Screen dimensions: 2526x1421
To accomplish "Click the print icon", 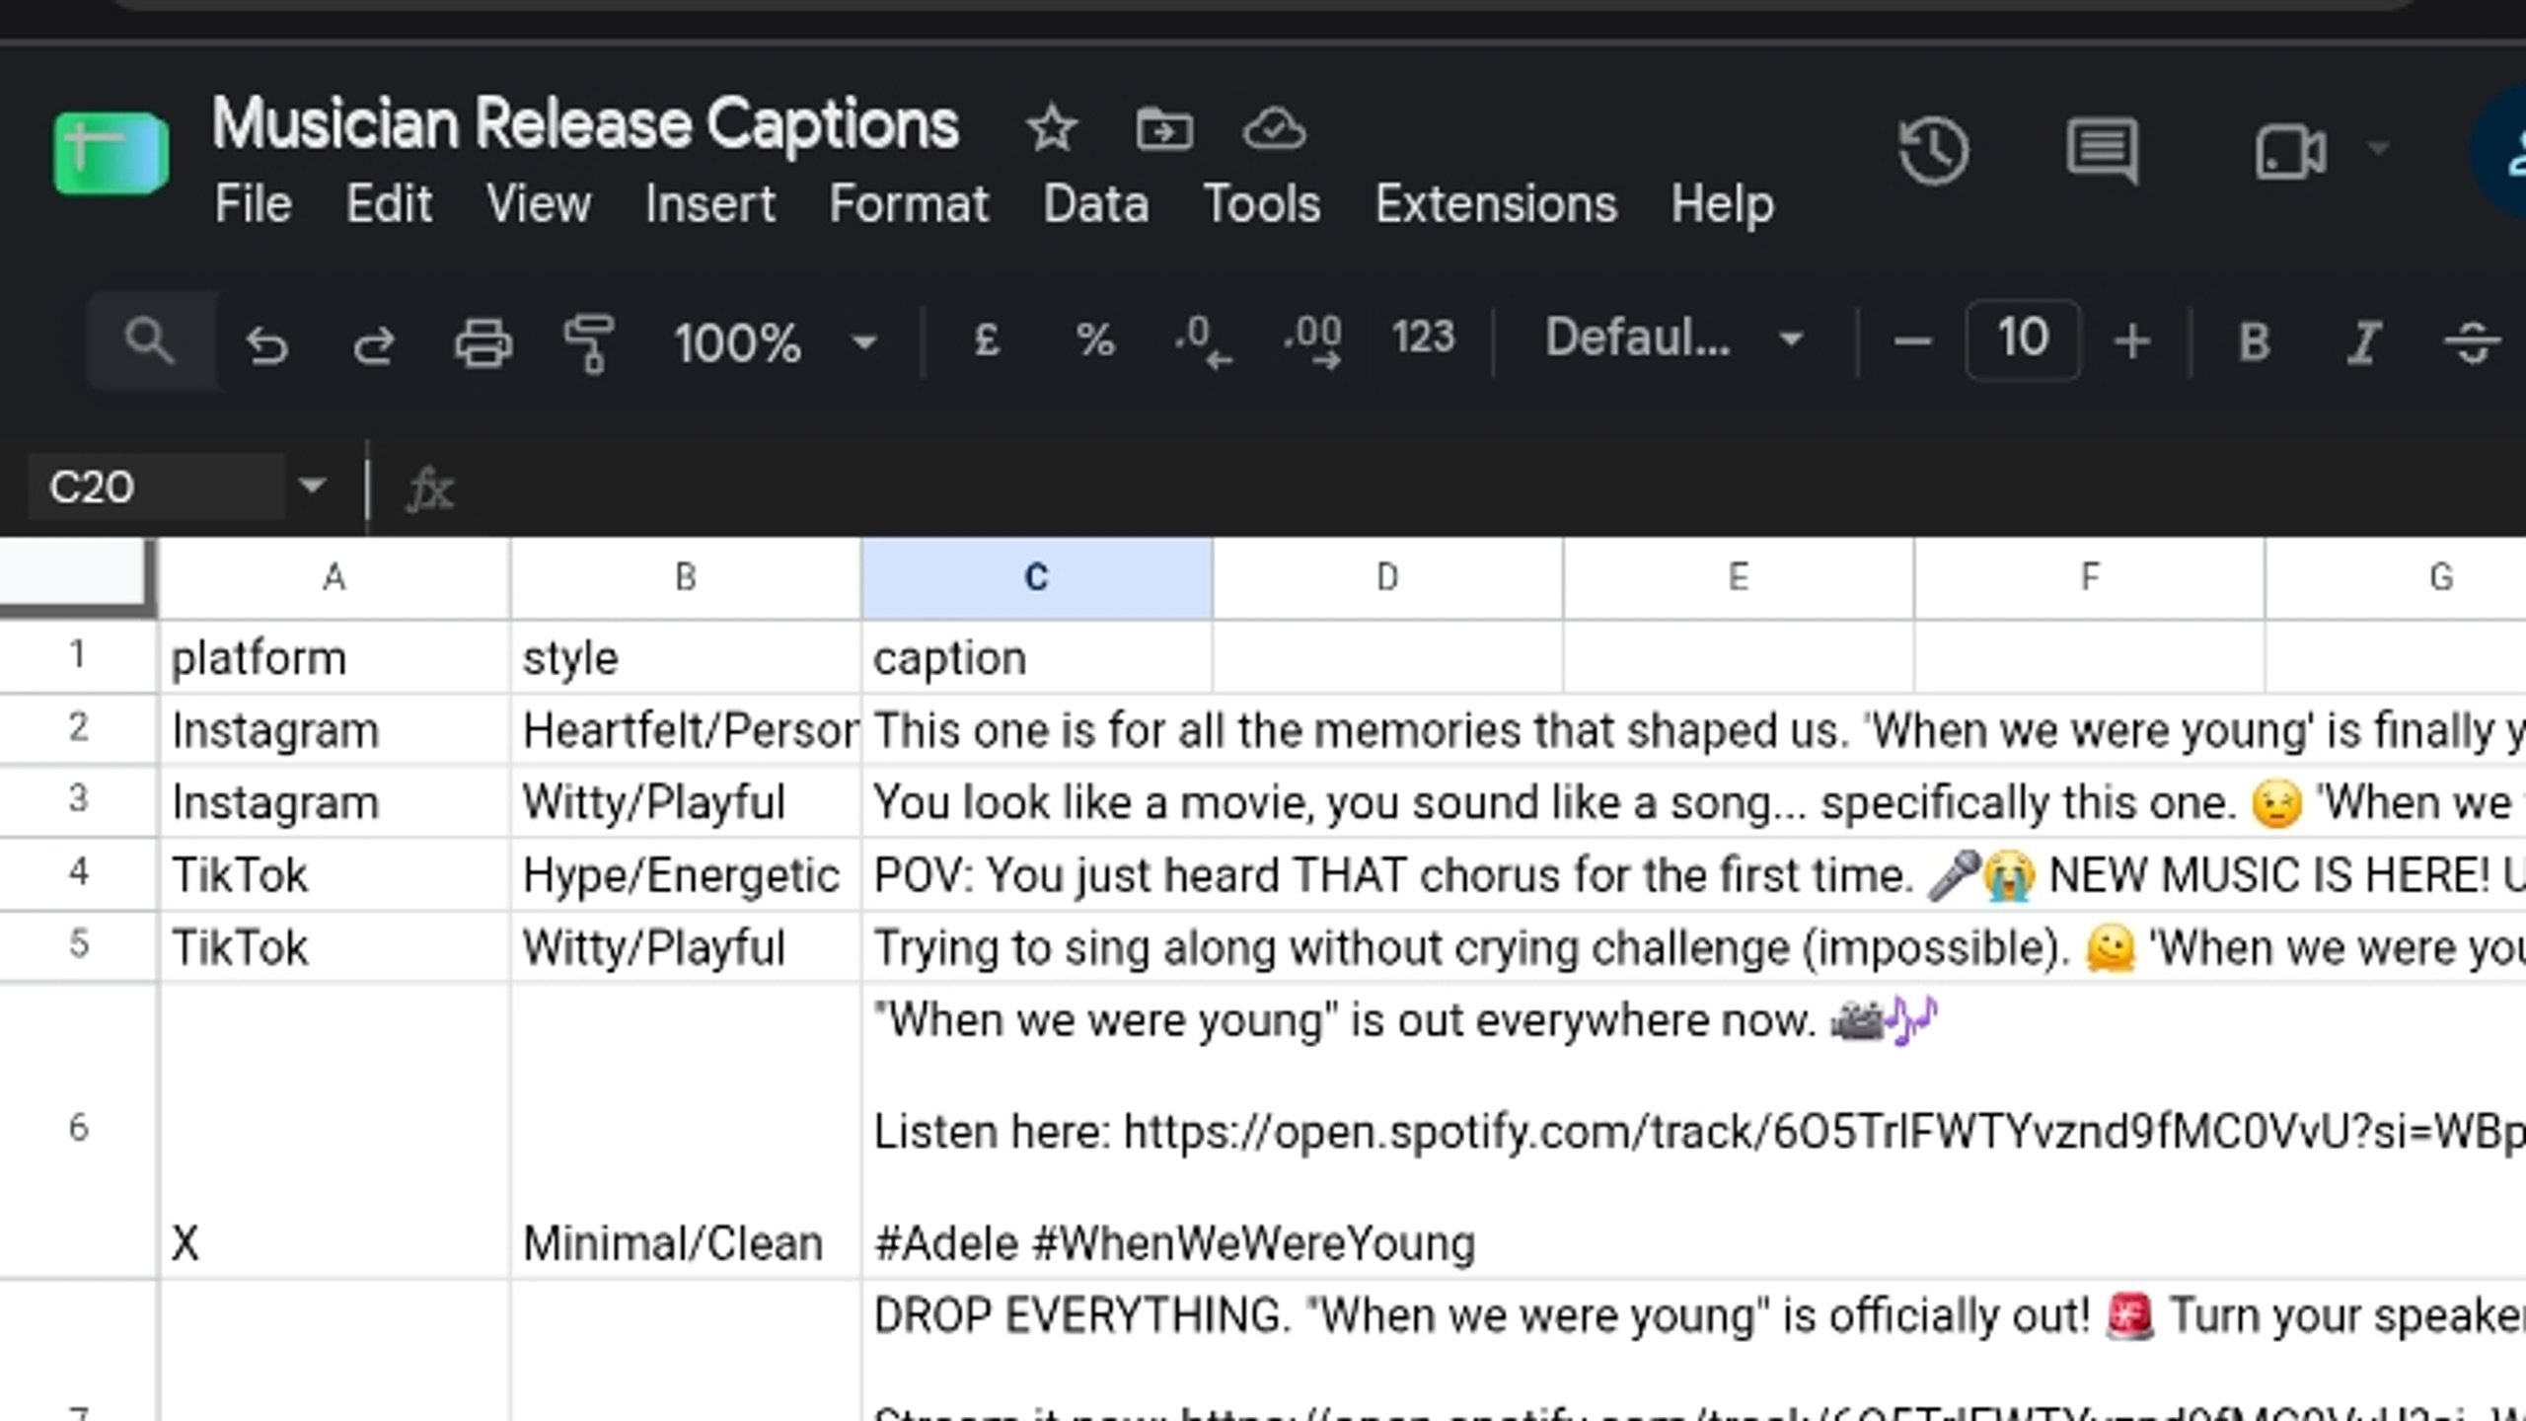I will tap(483, 343).
